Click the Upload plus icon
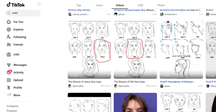Screen dimensions: 216x112 pos(9,80)
